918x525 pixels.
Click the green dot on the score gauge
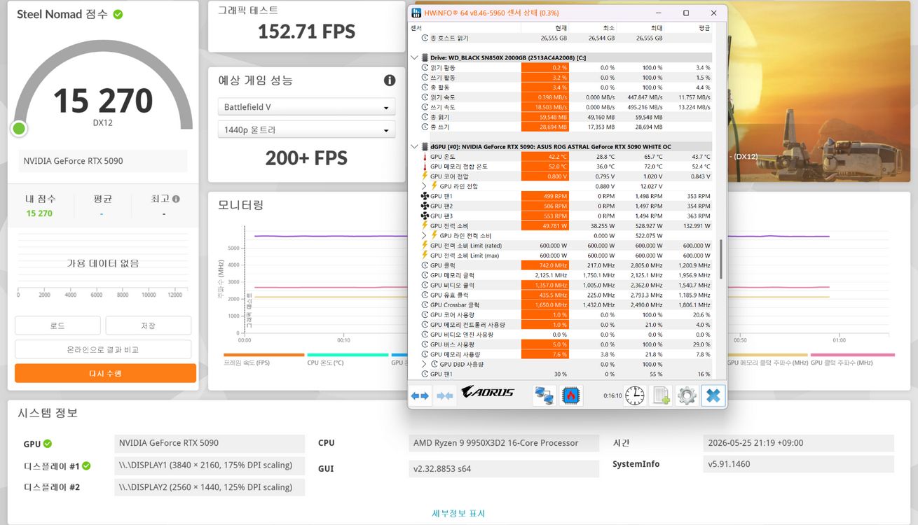point(19,128)
